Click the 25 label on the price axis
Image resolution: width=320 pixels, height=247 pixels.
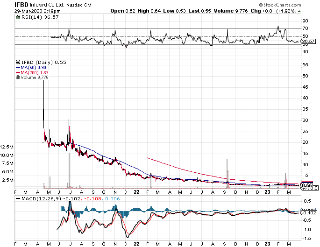pos(306,131)
